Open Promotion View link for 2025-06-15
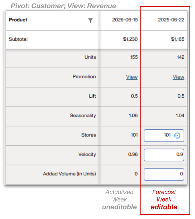195x219 pixels. click(x=132, y=77)
